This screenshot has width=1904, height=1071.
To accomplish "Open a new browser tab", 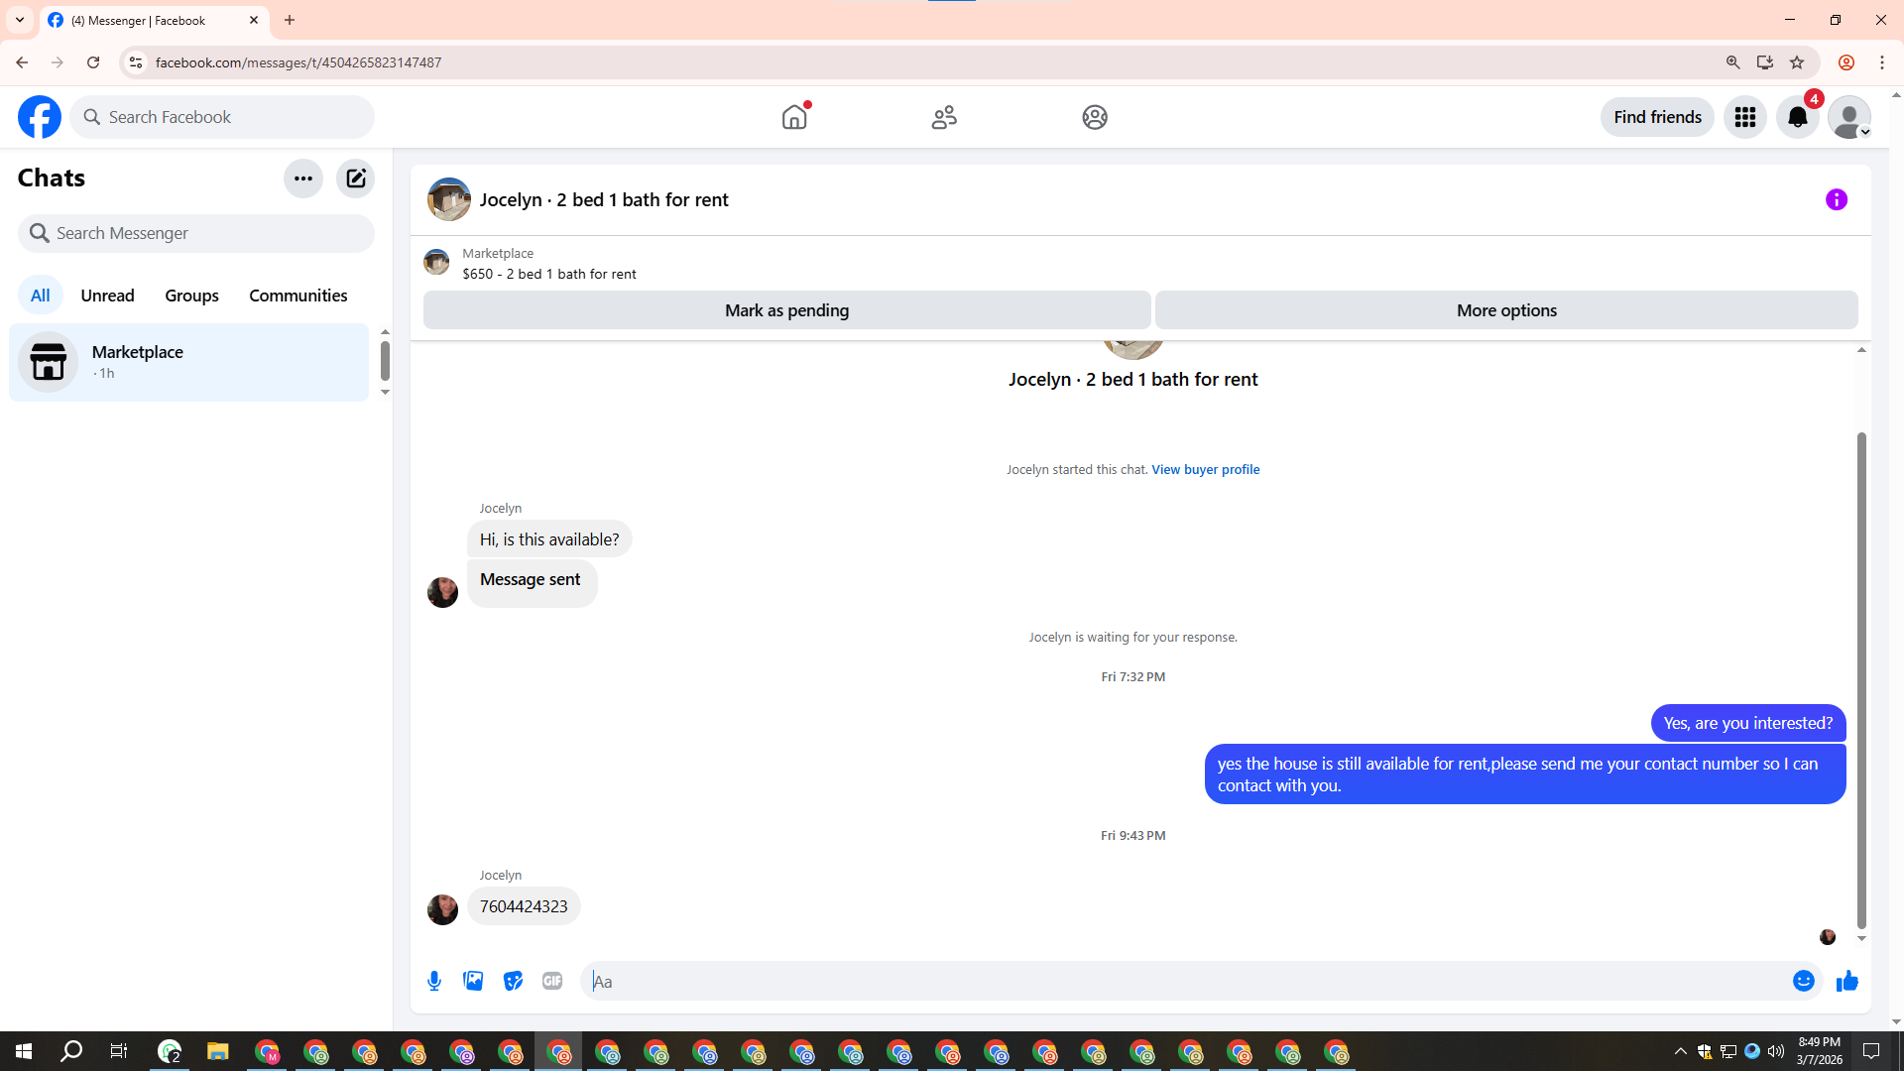I will pyautogui.click(x=290, y=20).
